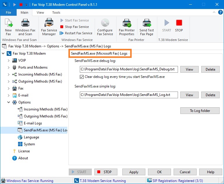The image size is (224, 184).
Task: Open quick access toolbar dropdown arrow
Action: [26, 5]
